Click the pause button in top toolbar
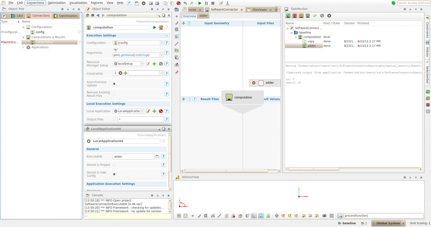 [206, 3]
